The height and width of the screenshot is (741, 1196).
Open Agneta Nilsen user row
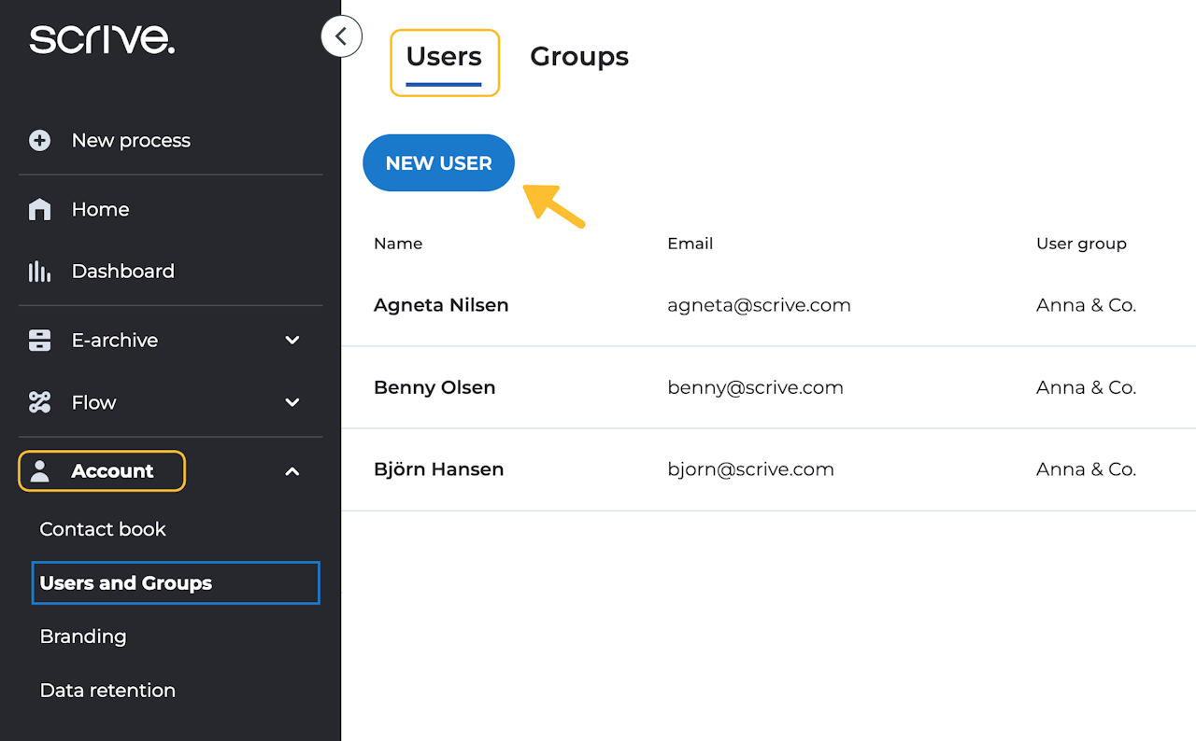tap(441, 305)
